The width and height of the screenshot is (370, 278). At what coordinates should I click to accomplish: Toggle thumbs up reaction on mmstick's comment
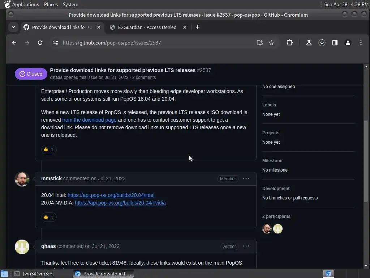[x=49, y=217]
